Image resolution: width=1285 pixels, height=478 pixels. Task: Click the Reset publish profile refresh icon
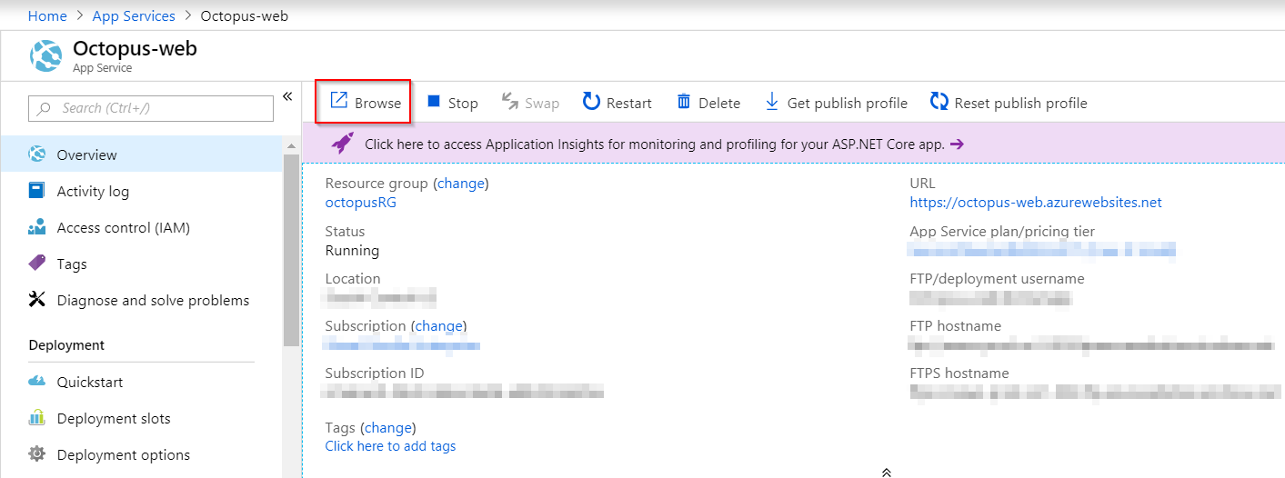point(939,102)
